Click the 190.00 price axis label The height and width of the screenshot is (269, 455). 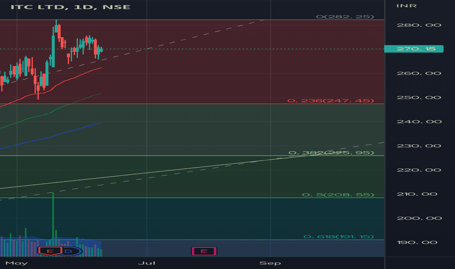pos(417,243)
